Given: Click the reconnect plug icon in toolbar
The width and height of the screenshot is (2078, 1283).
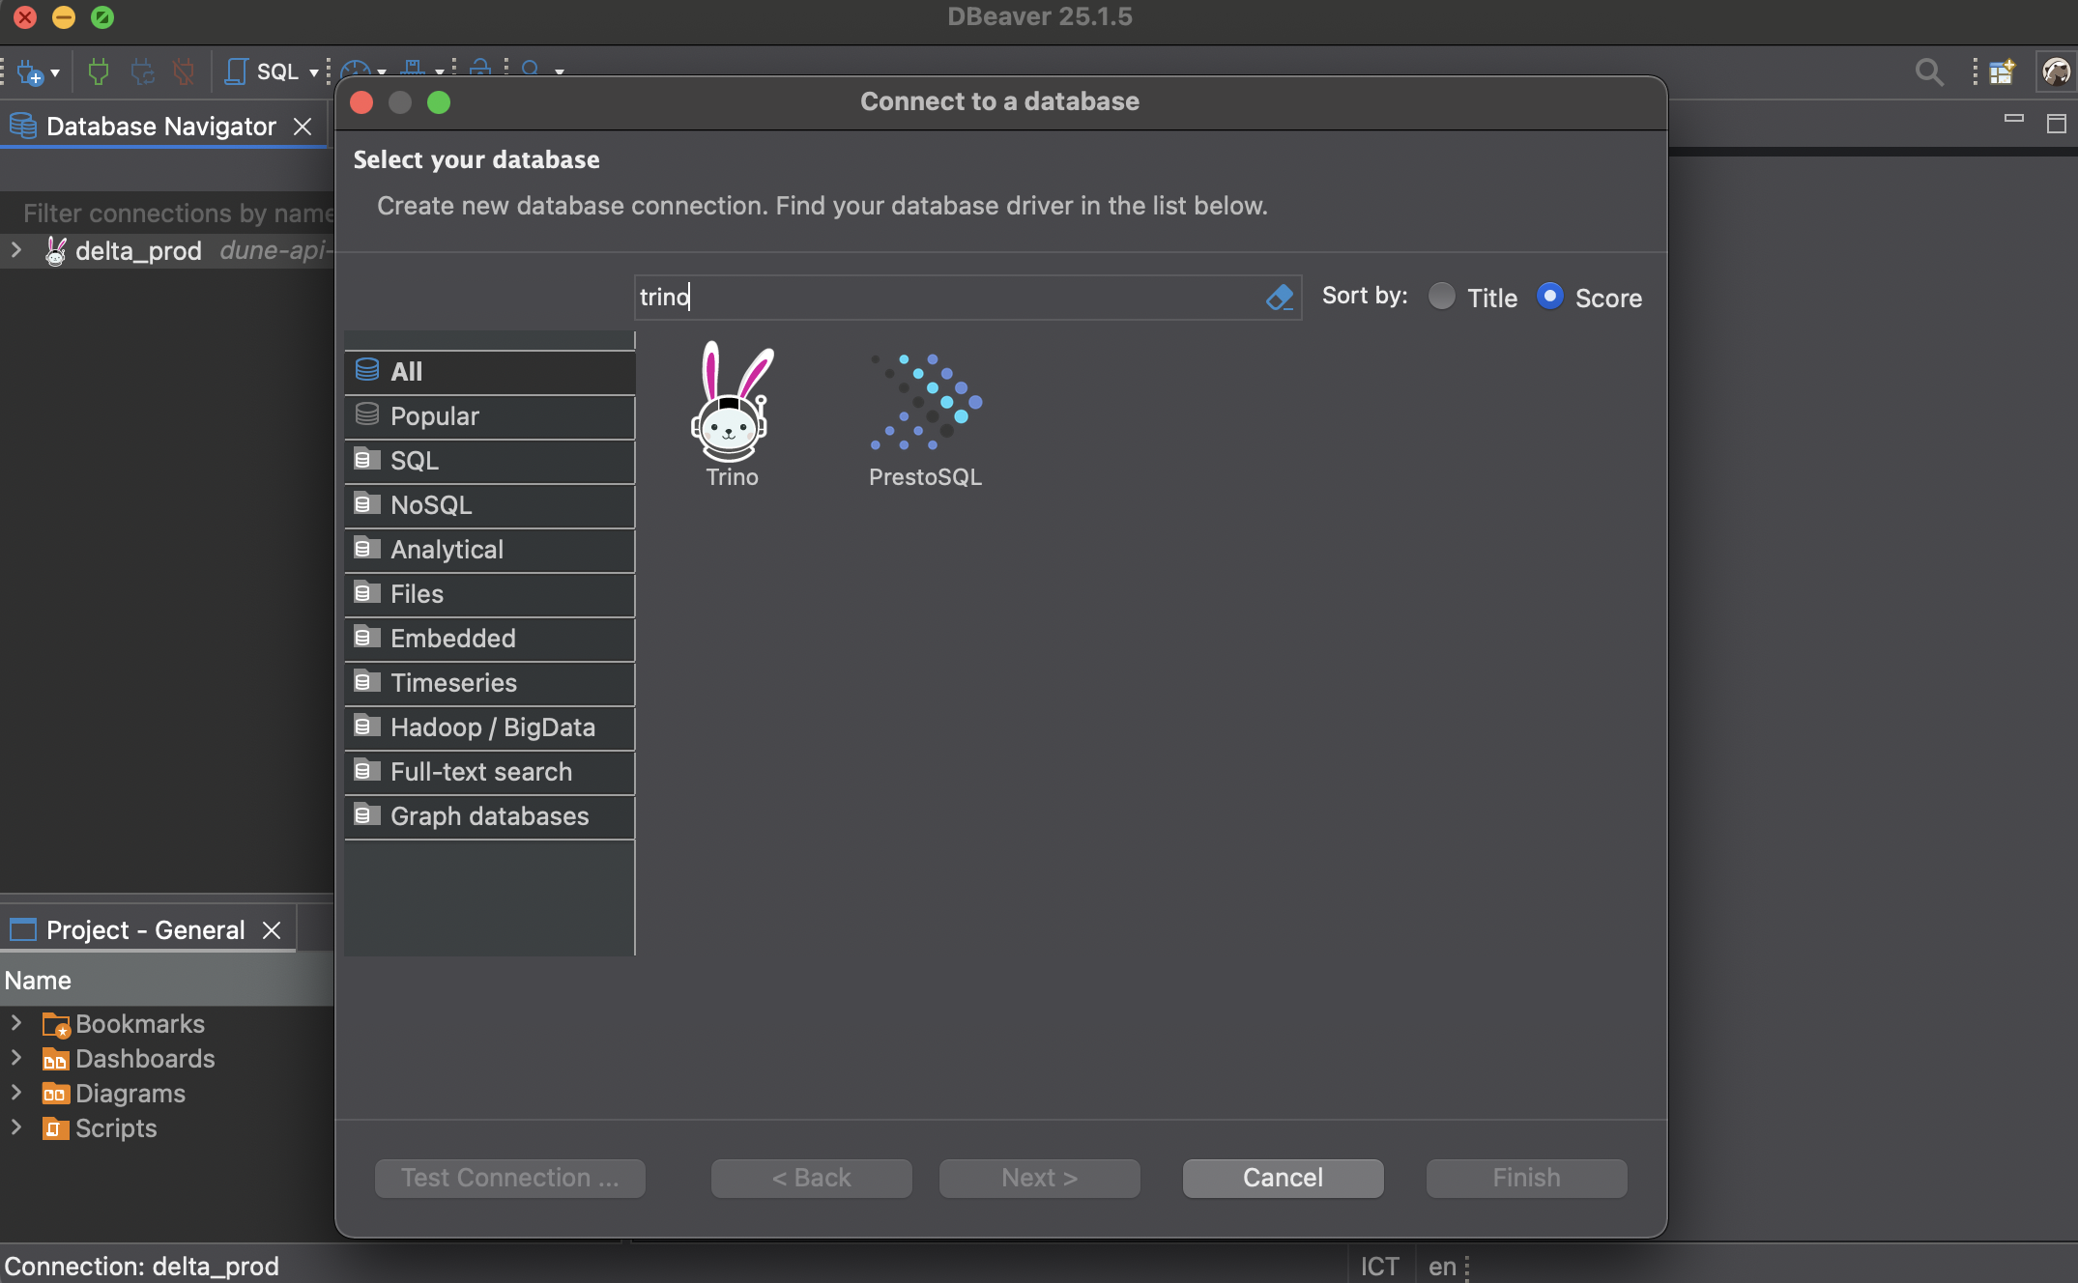Looking at the screenshot, I should tap(143, 71).
